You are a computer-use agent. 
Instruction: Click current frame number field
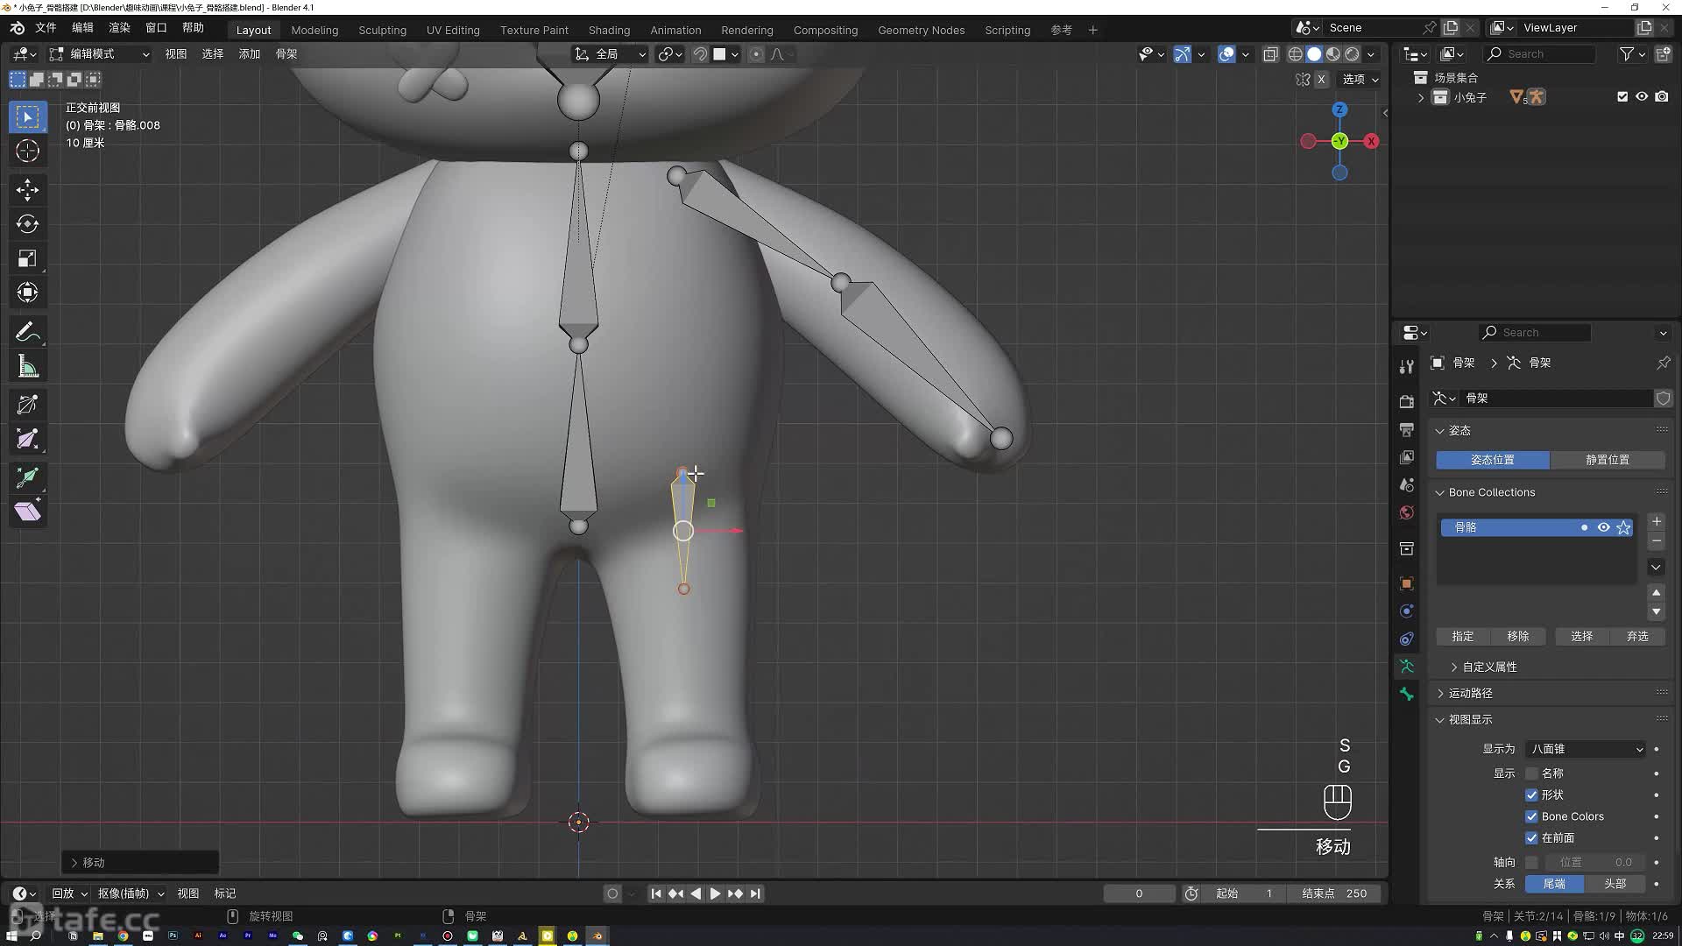tap(1139, 893)
